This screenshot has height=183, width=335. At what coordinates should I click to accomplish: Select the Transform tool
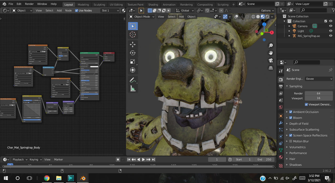[133, 70]
